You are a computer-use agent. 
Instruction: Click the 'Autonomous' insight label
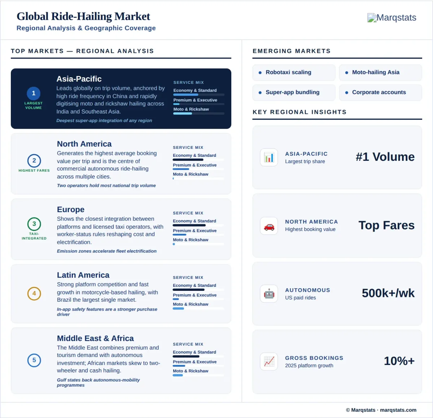307,290
